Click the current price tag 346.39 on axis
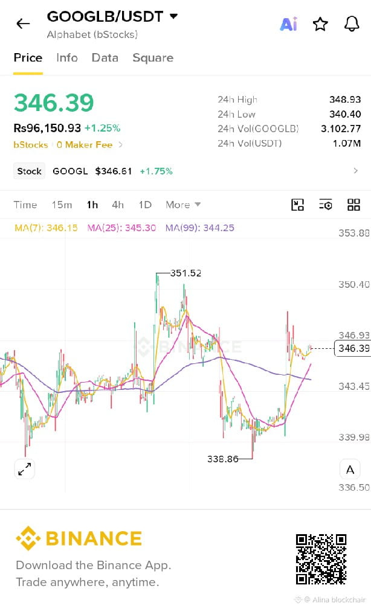Viewport: 371px width, 609px height. pyautogui.click(x=353, y=348)
